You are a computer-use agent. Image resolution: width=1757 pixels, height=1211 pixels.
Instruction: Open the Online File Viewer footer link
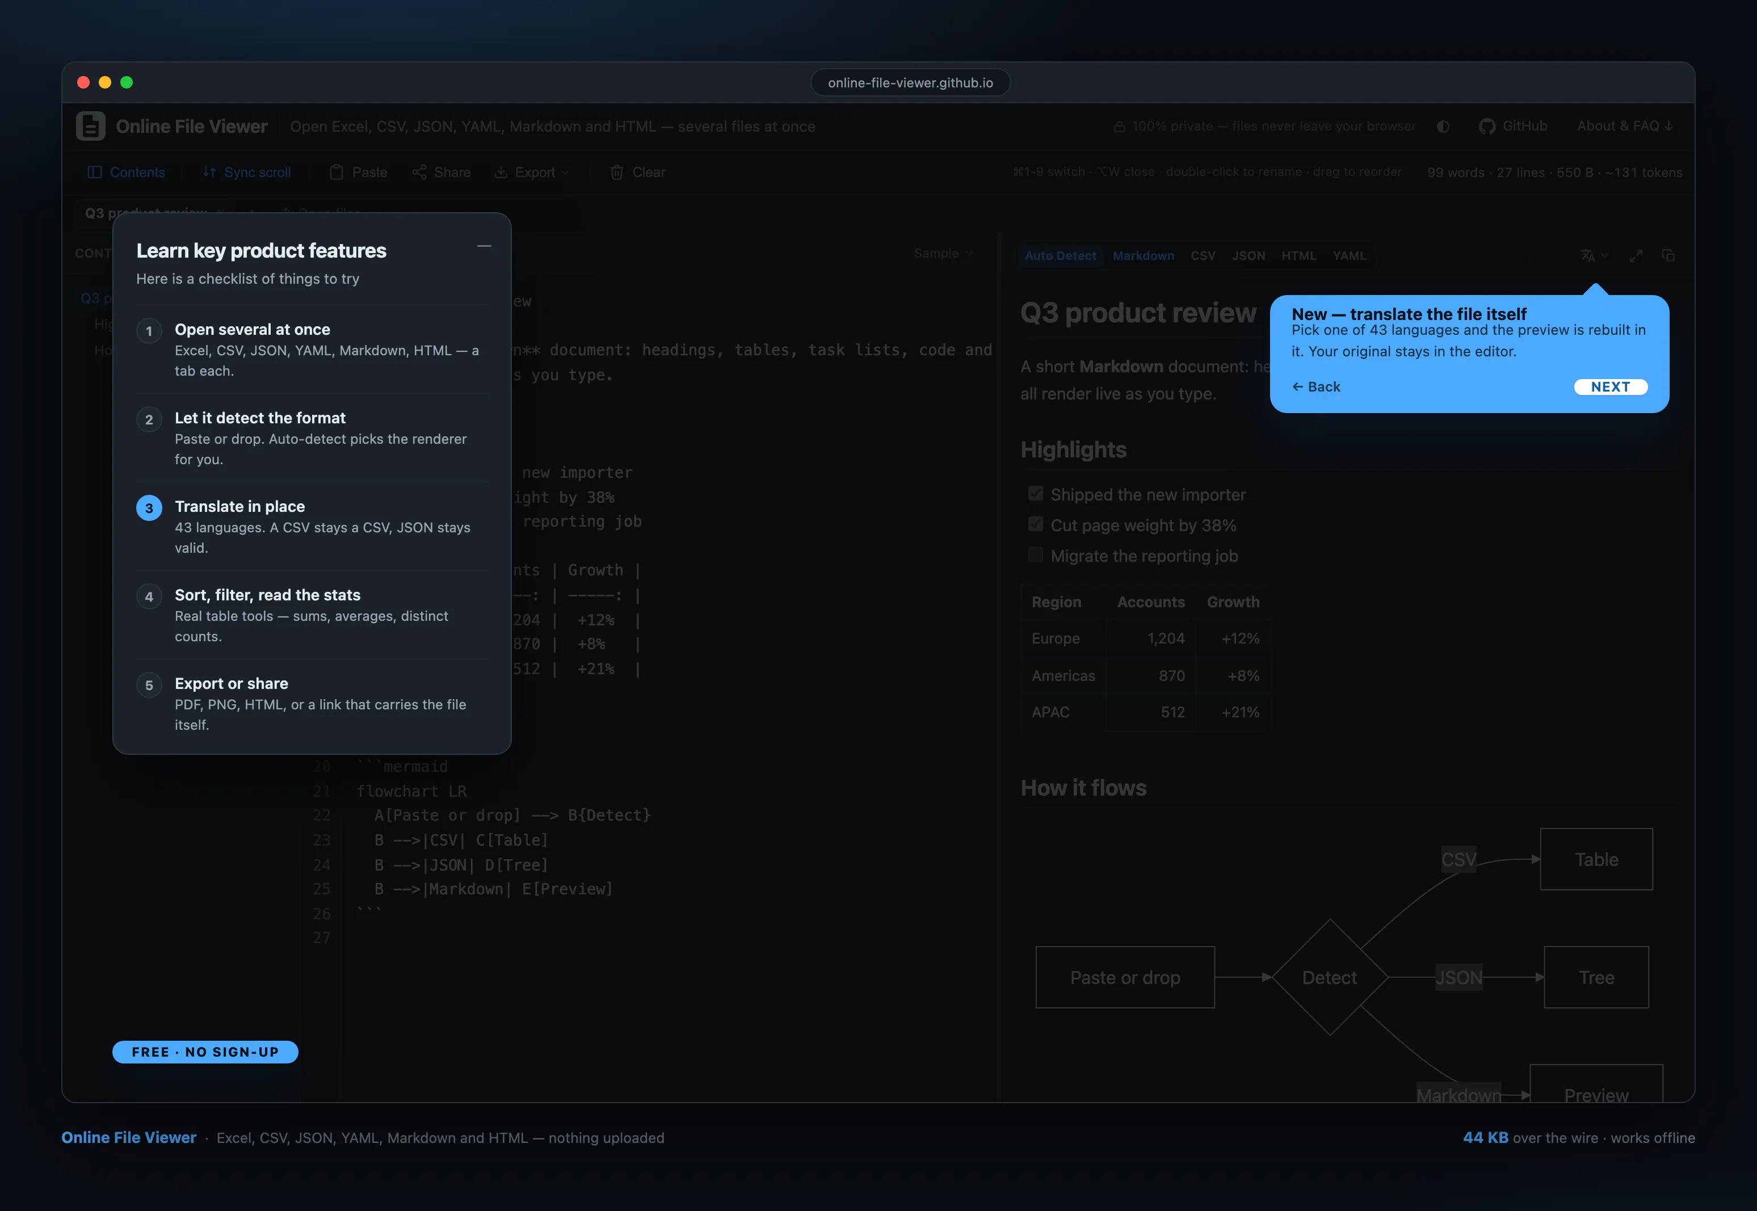[129, 1137]
